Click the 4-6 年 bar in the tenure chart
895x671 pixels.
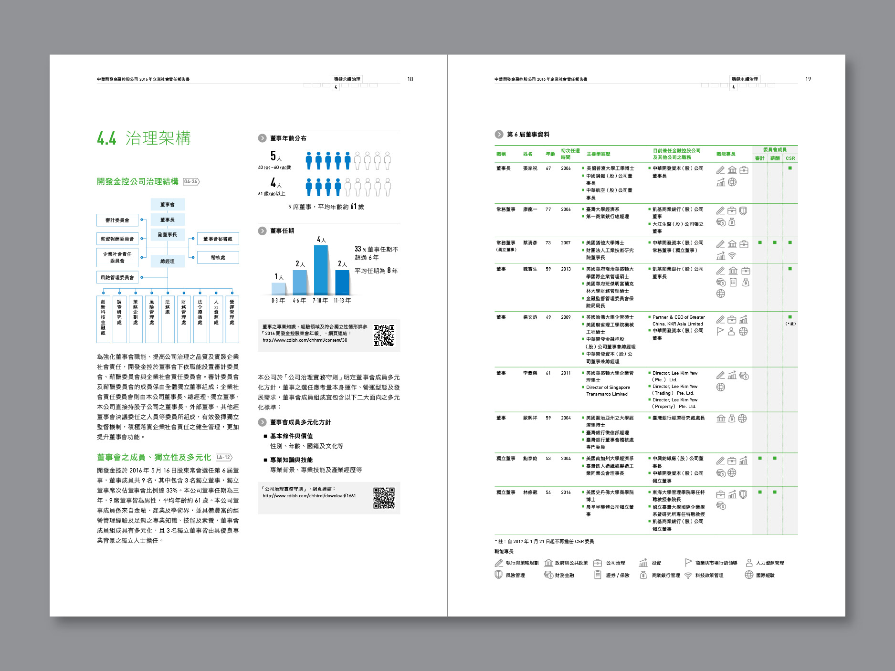[299, 283]
